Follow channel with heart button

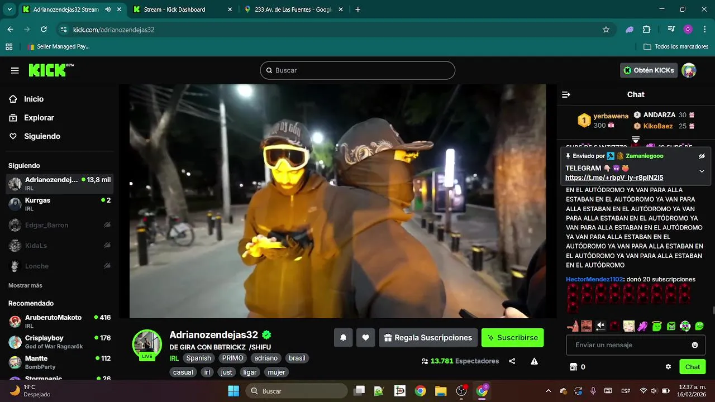click(365, 337)
